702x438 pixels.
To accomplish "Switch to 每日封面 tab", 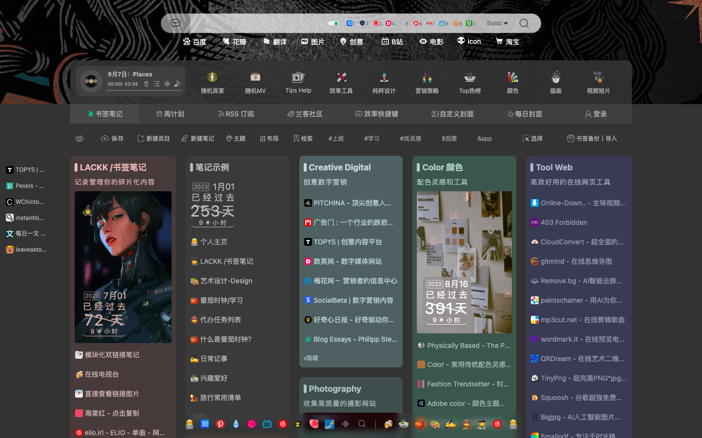I will click(x=525, y=114).
